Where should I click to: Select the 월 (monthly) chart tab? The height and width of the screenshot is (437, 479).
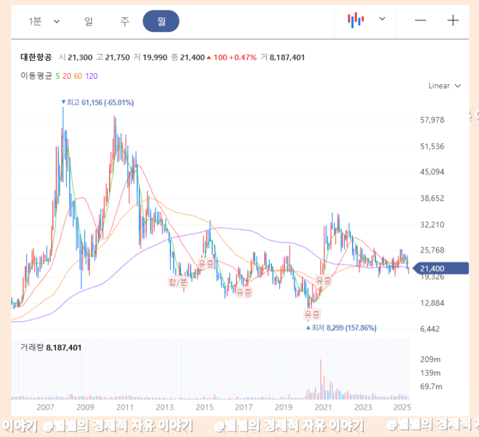coord(161,21)
